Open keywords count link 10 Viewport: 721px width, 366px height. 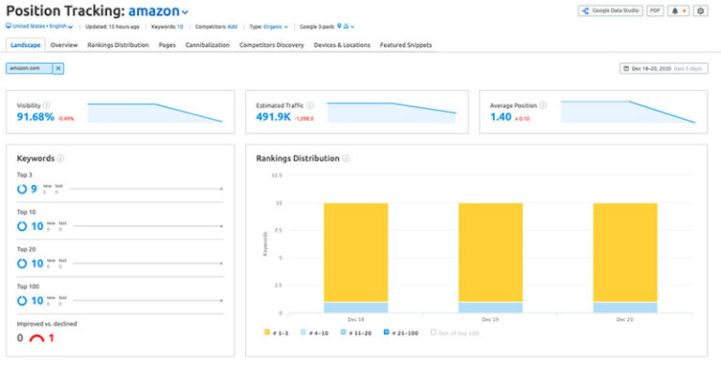coord(180,27)
